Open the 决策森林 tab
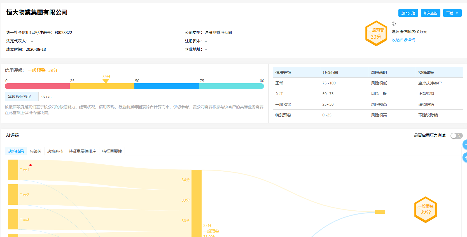The height and width of the screenshot is (237, 467). (55, 151)
